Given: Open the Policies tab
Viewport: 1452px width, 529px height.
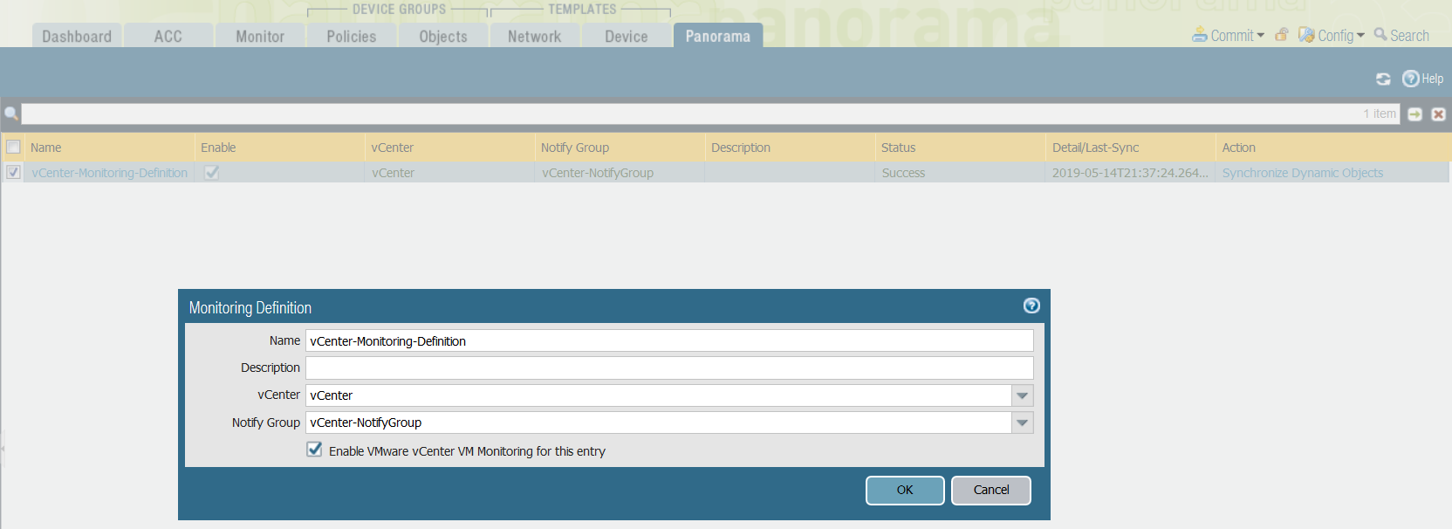Looking at the screenshot, I should pyautogui.click(x=352, y=36).
